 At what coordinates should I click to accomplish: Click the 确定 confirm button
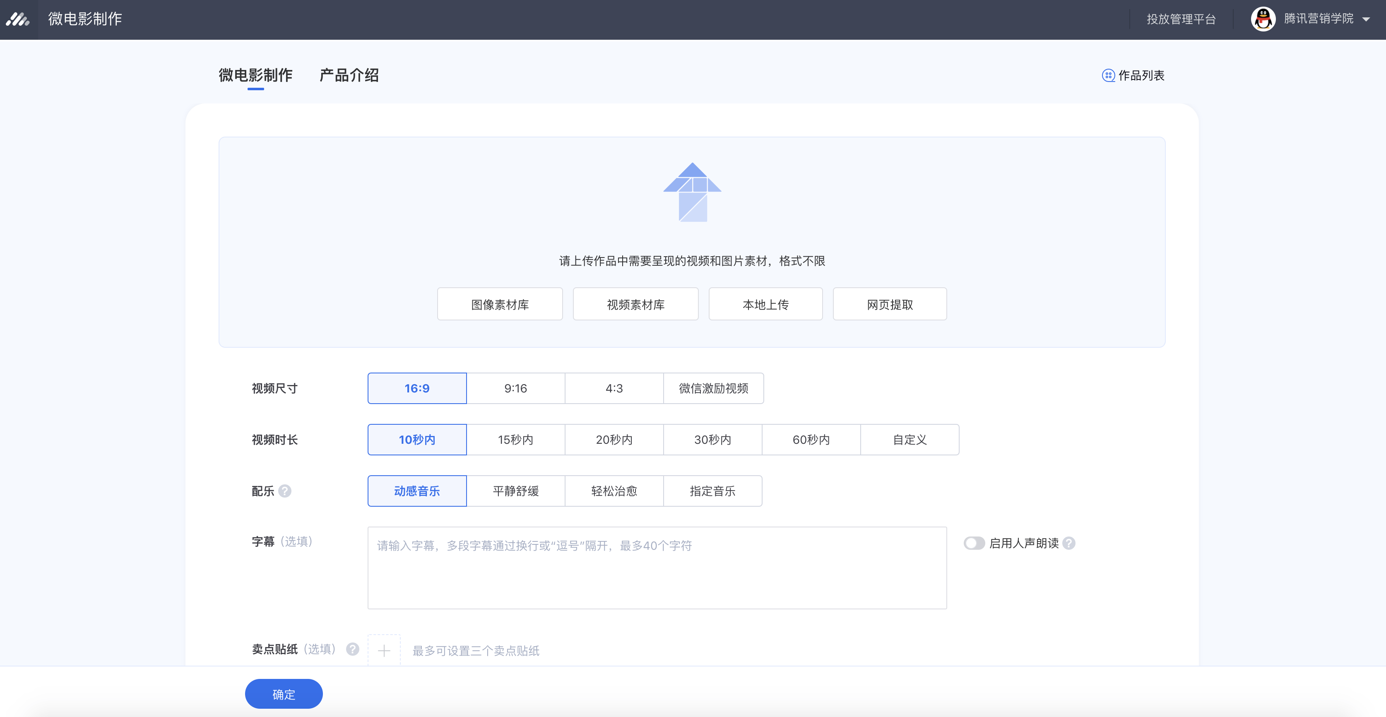coord(284,694)
